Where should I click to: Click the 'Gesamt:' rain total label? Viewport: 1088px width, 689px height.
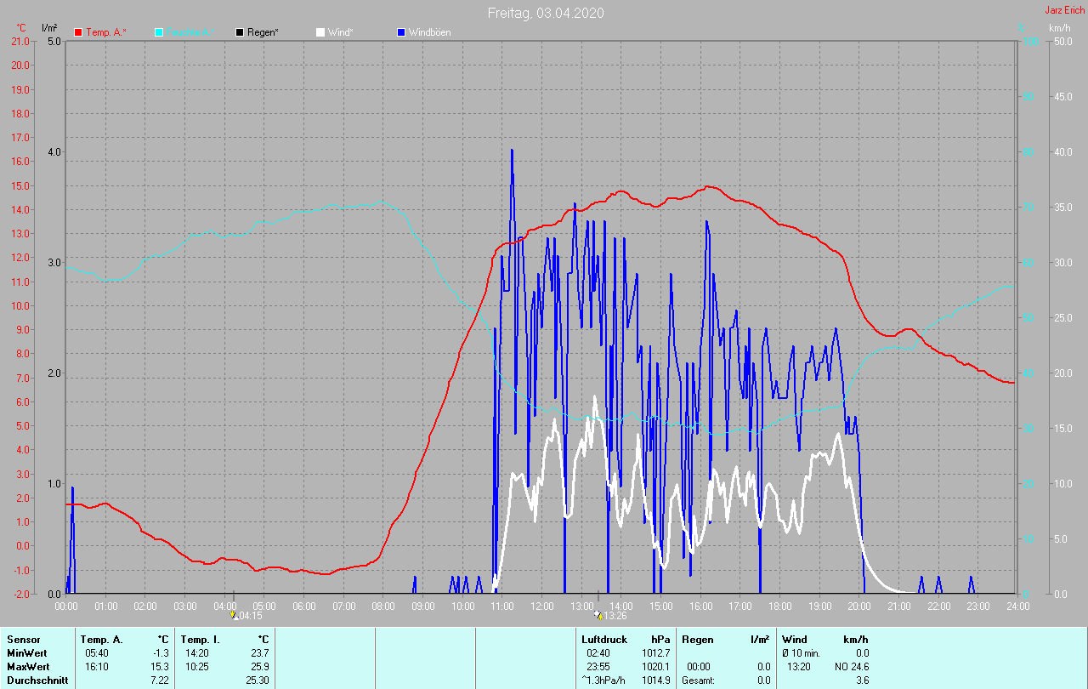click(699, 680)
